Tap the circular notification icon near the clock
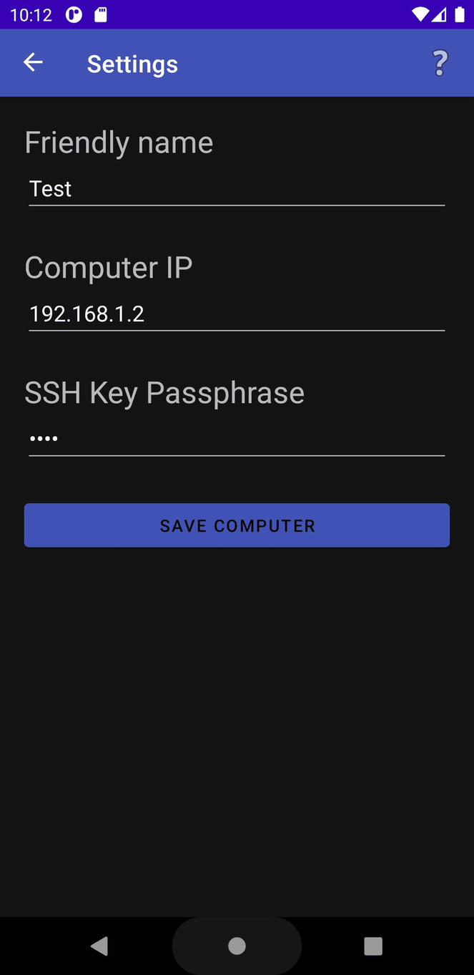 click(x=74, y=13)
